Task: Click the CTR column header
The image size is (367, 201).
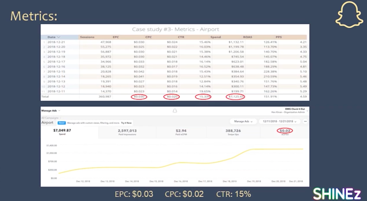Action: pos(181,37)
